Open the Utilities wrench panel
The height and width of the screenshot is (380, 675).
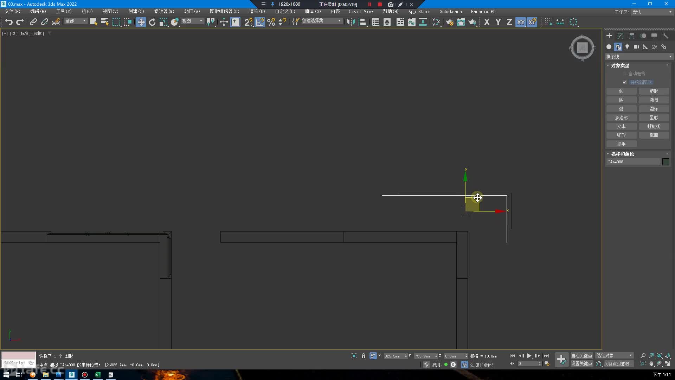click(x=666, y=36)
